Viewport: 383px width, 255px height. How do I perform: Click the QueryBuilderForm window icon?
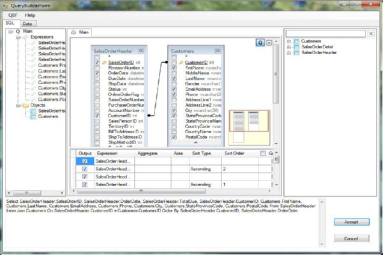click(6, 5)
